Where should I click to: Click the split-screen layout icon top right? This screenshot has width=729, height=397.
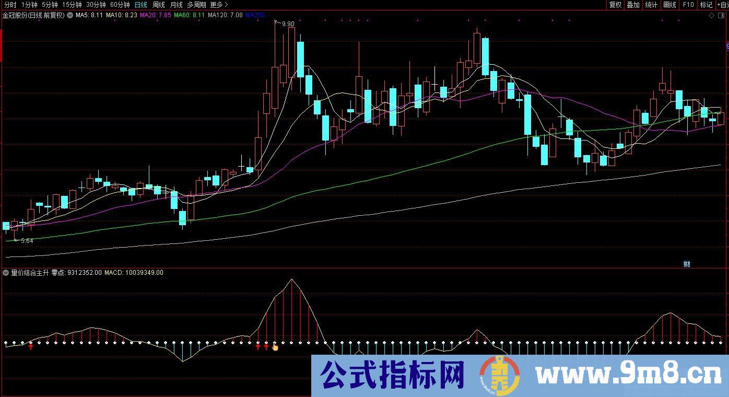tap(722, 16)
